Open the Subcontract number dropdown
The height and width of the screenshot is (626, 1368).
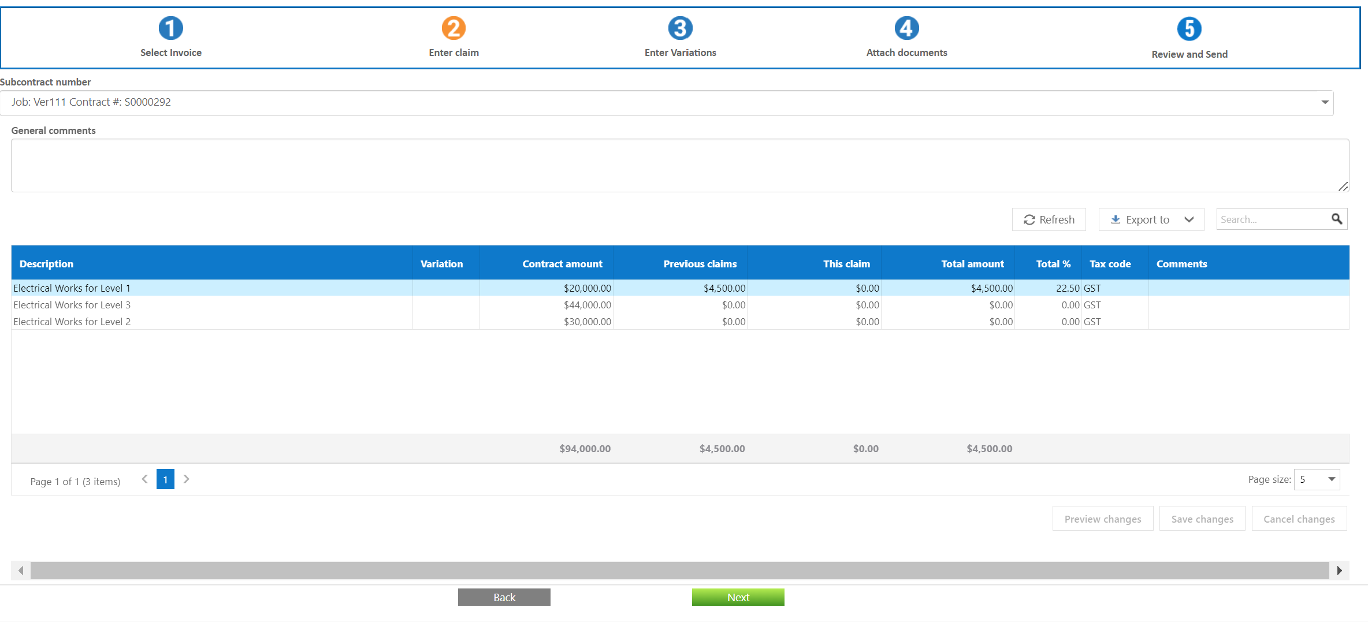tap(1325, 102)
